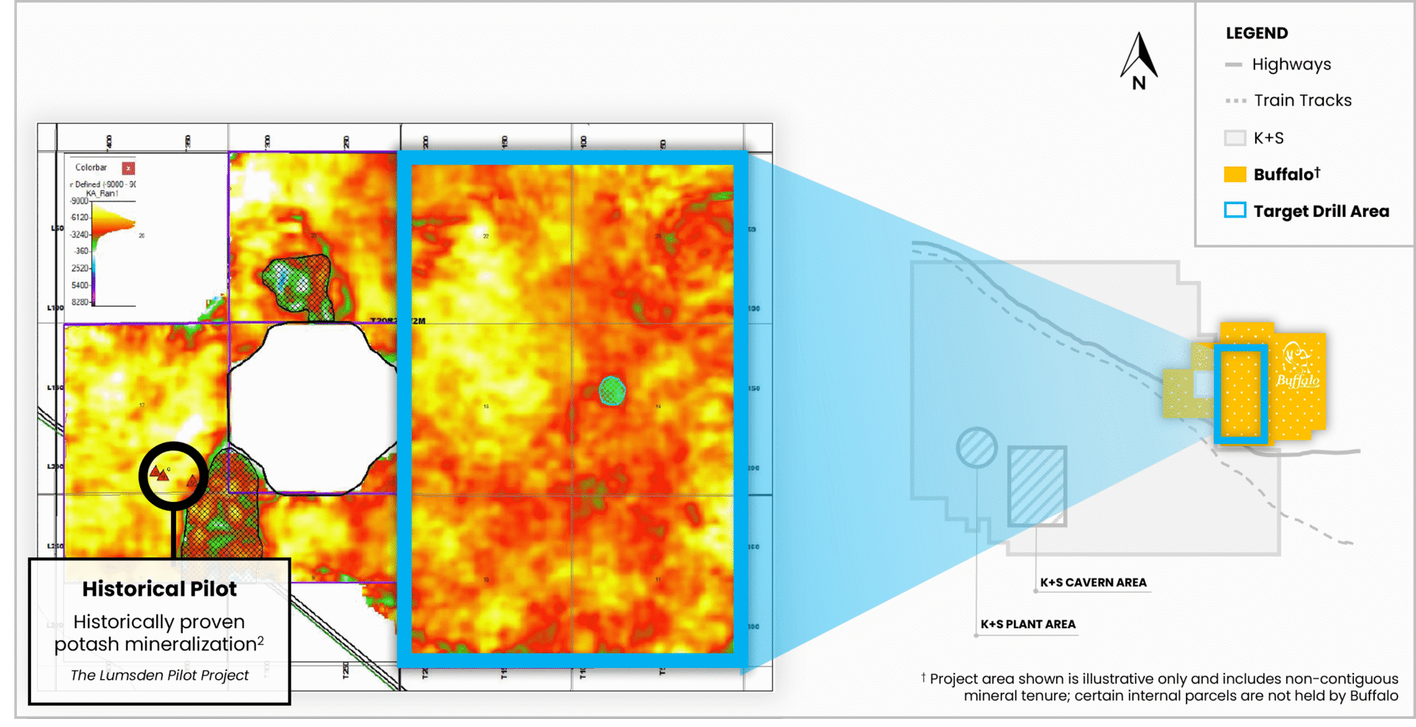Click the K+S grey legend swatch
This screenshot has height=727, width=1416.
pyautogui.click(x=1235, y=138)
